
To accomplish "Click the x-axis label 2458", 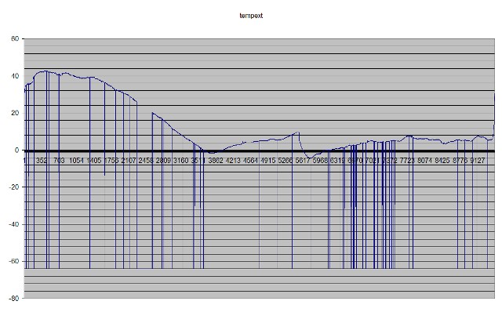I will point(146,161).
